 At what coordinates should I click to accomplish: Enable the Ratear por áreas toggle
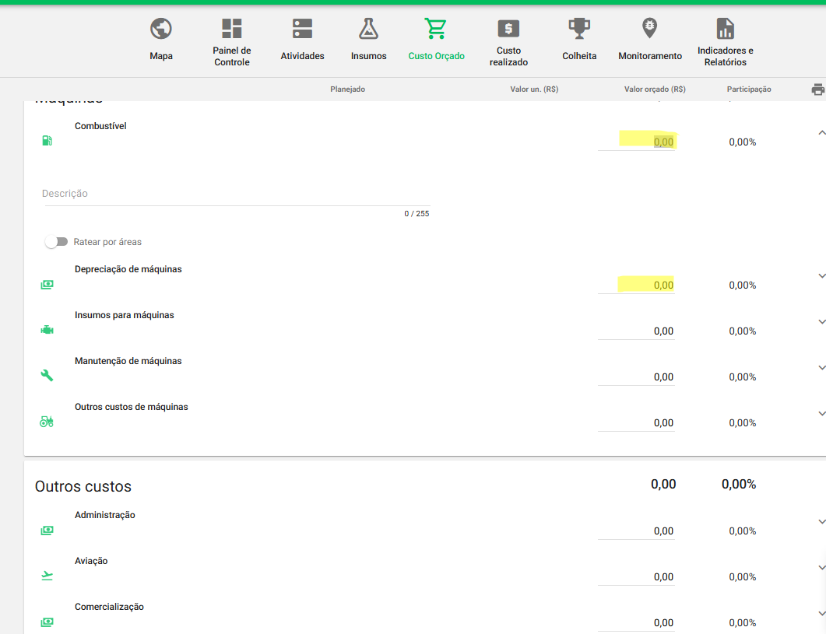point(56,242)
